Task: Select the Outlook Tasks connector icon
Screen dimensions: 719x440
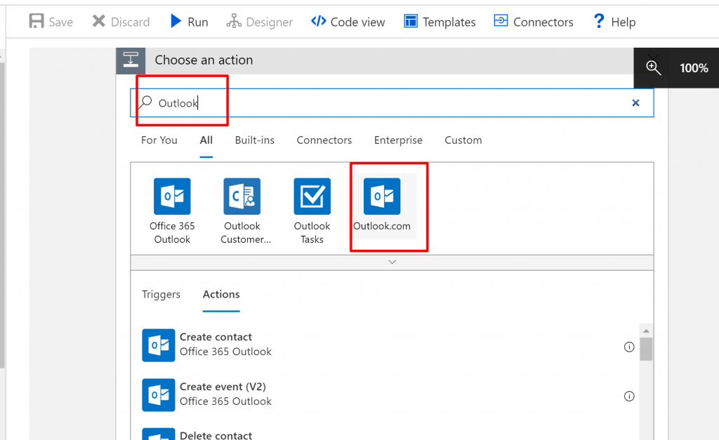Action: pos(312,196)
